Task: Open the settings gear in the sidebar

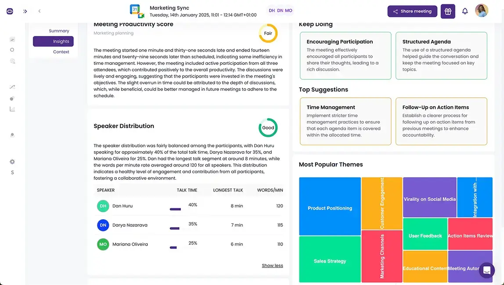Action: tap(12, 161)
